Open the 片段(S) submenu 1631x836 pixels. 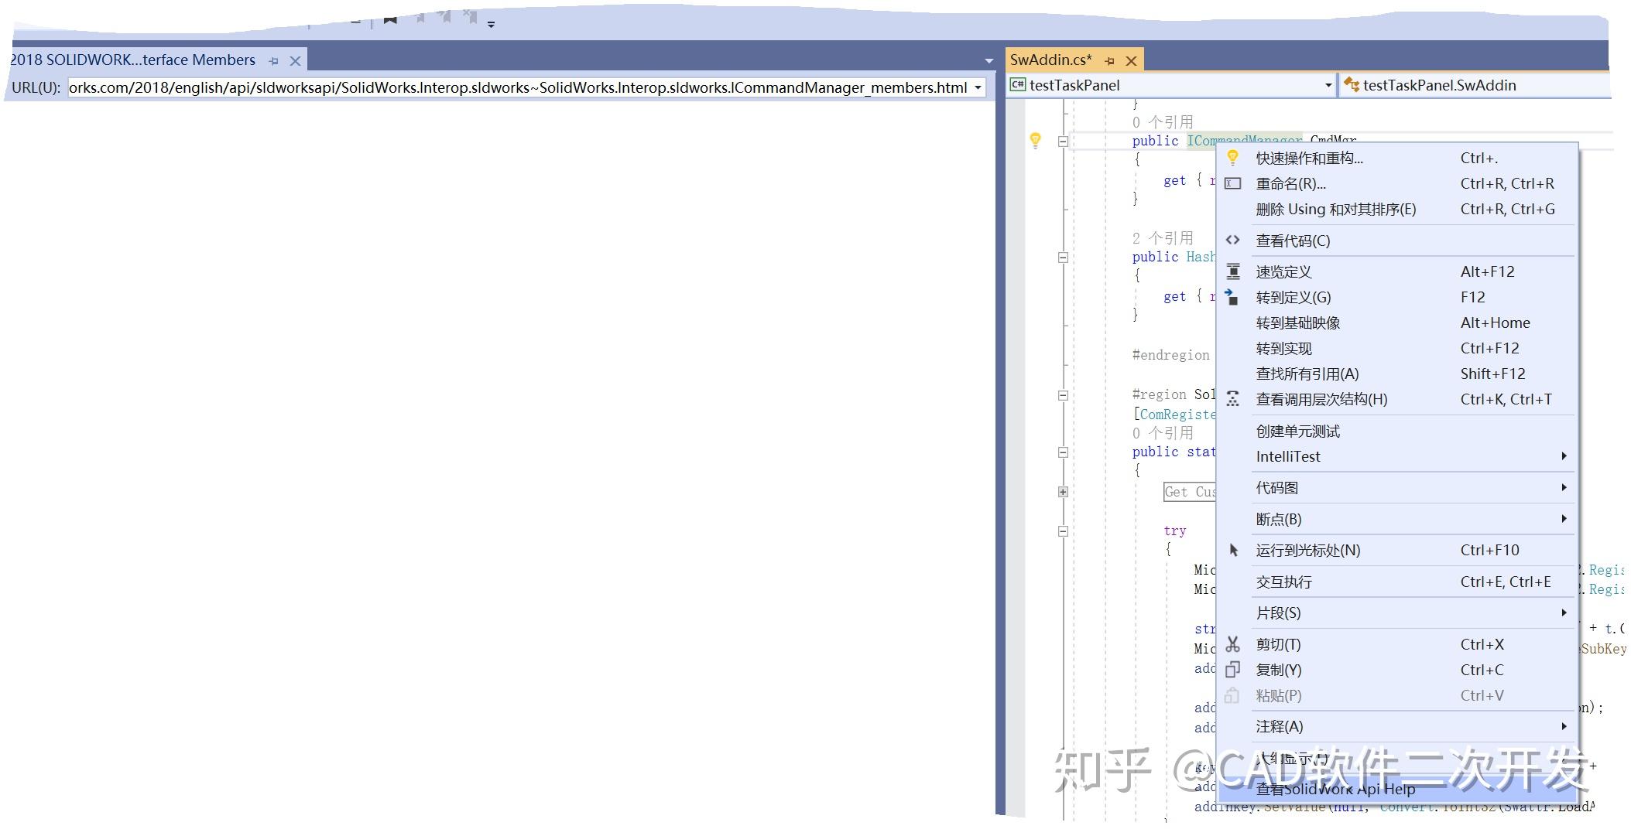click(x=1398, y=612)
